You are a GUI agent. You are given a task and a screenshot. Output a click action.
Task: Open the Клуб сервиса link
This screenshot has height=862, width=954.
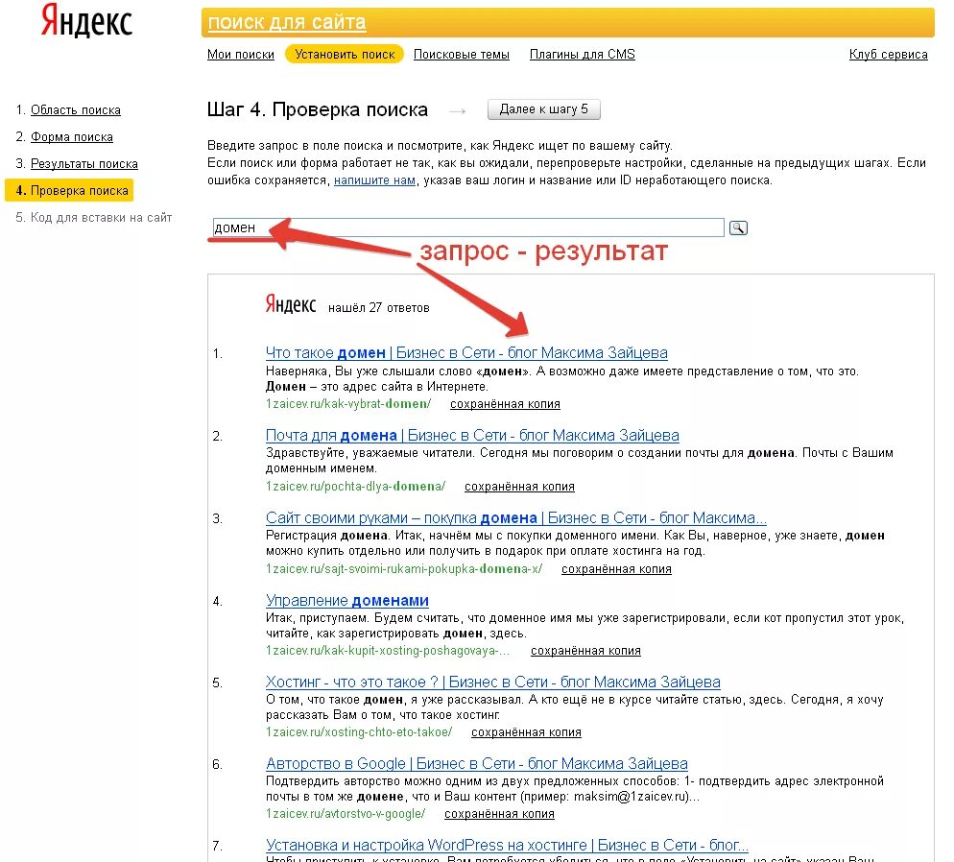pos(889,54)
